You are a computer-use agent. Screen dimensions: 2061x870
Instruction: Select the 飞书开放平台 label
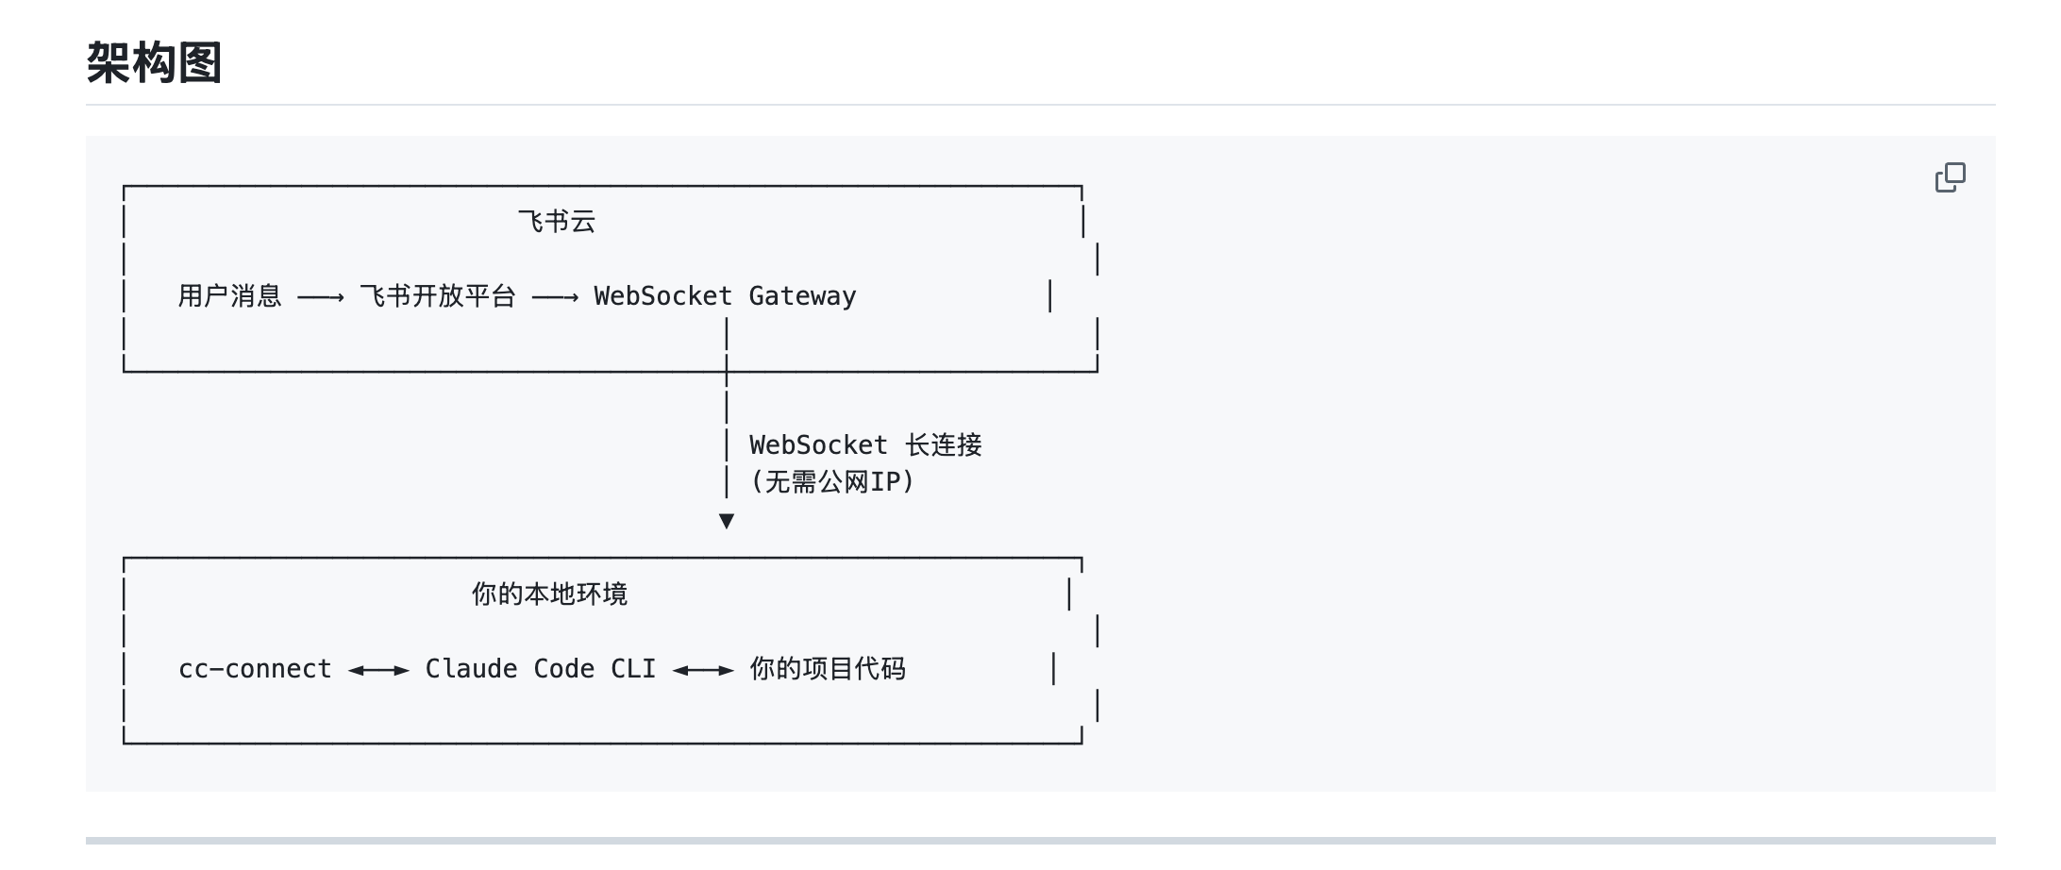(x=438, y=296)
